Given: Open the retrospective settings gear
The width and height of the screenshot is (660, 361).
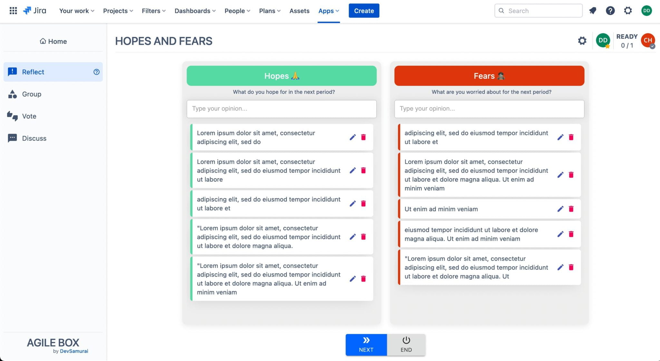Looking at the screenshot, I should pos(582,41).
